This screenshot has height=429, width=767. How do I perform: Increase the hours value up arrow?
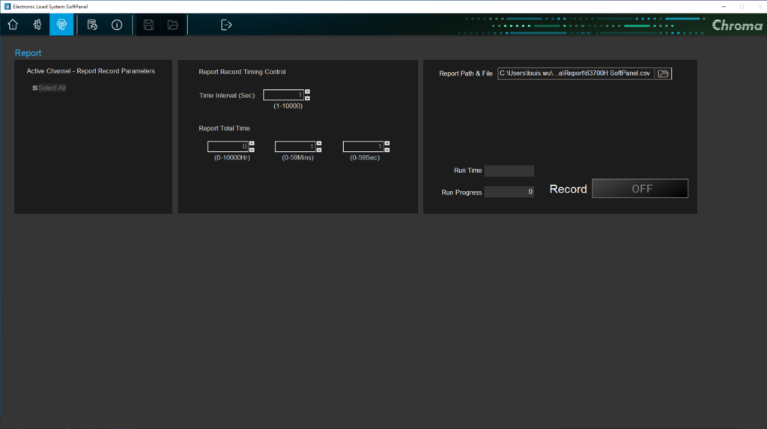click(252, 143)
